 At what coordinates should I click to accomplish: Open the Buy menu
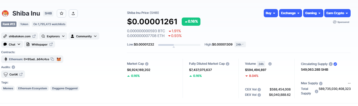[271, 13]
